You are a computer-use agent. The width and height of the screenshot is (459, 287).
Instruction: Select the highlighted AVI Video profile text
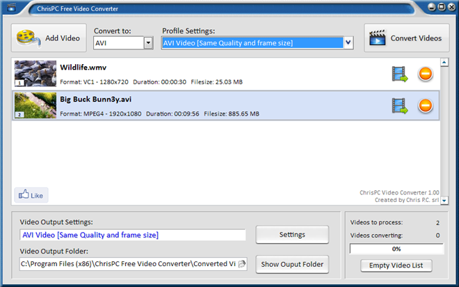pyautogui.click(x=227, y=43)
